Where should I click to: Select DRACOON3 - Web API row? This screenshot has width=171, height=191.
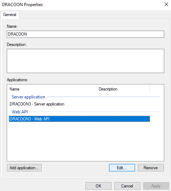(79, 119)
